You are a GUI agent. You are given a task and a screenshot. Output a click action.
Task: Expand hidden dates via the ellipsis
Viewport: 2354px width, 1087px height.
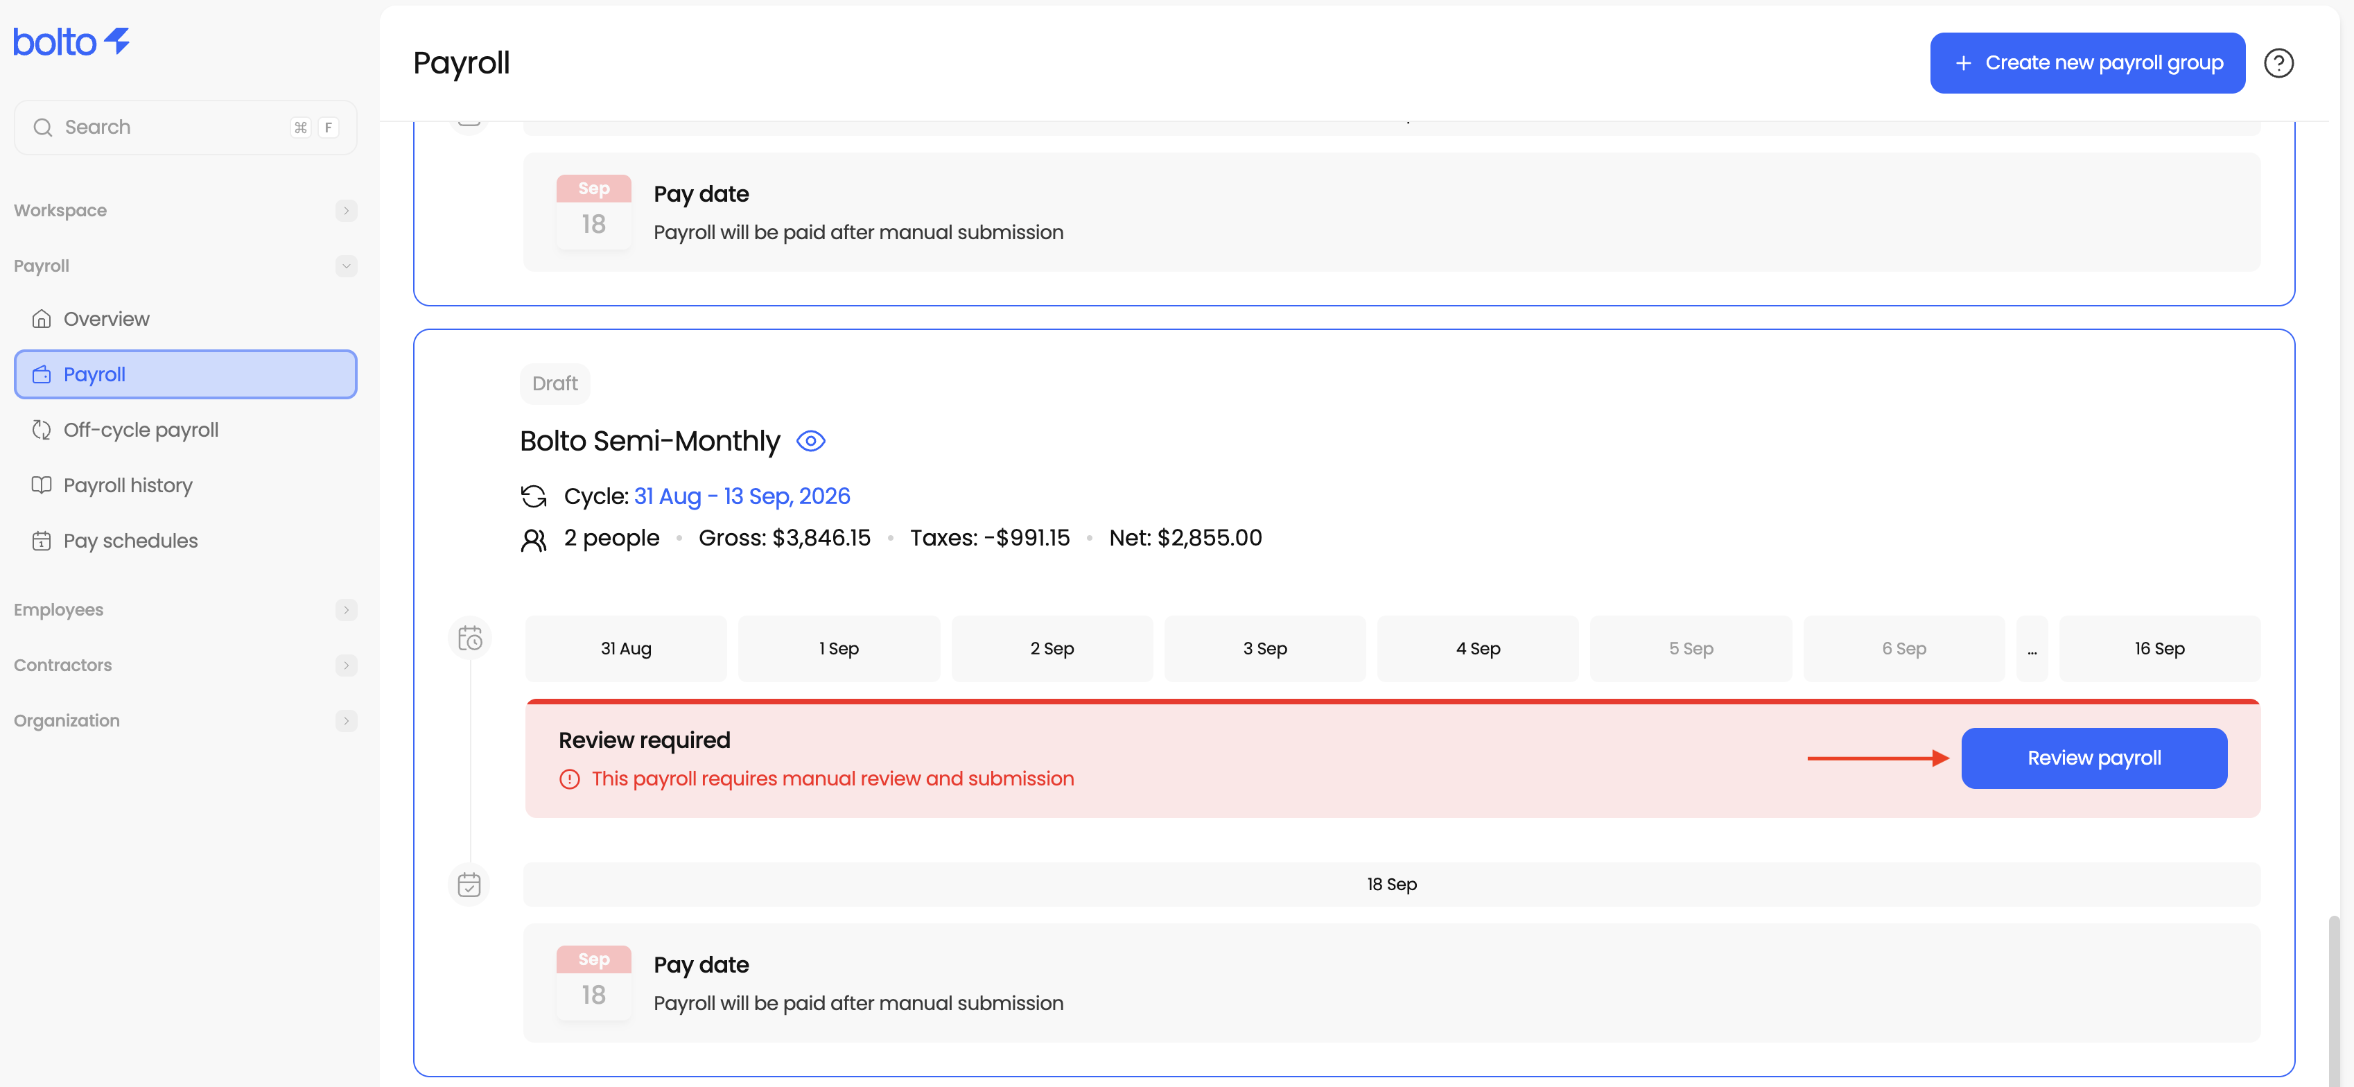[2032, 649]
